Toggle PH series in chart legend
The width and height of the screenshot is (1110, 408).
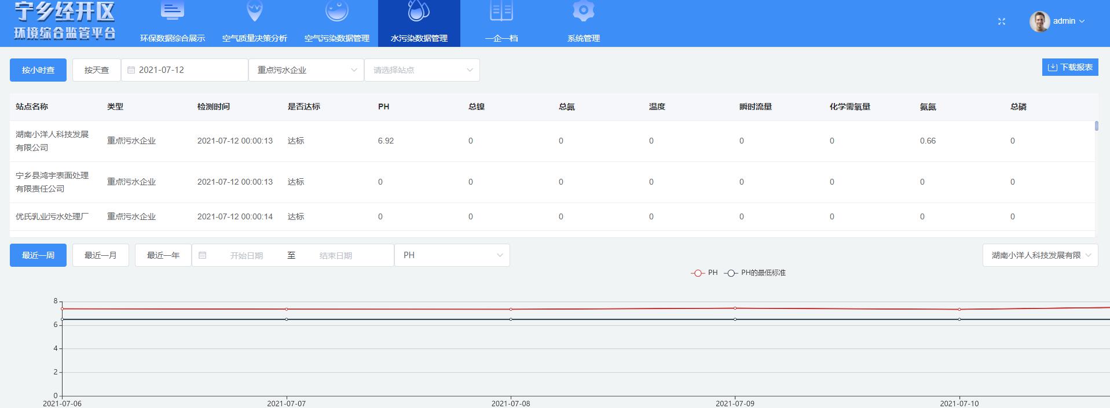(x=704, y=273)
